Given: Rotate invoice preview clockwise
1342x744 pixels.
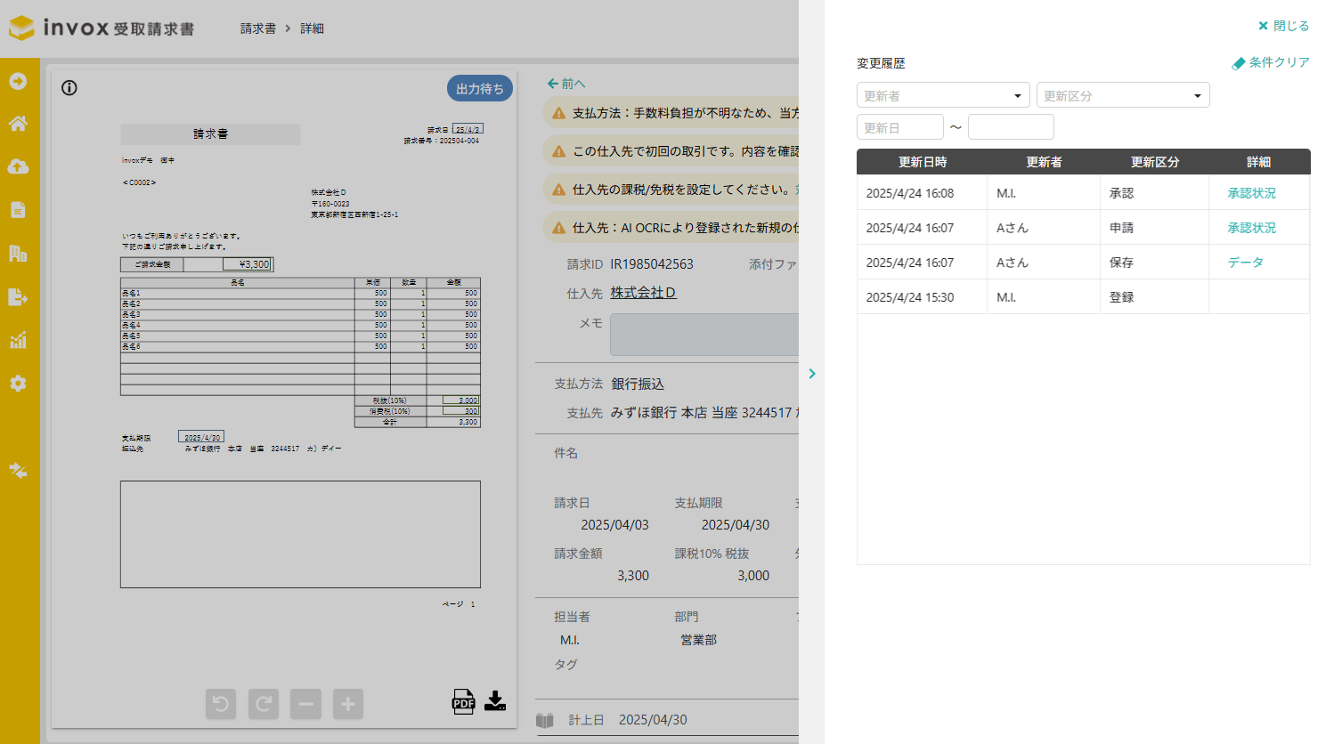Looking at the screenshot, I should coord(264,704).
